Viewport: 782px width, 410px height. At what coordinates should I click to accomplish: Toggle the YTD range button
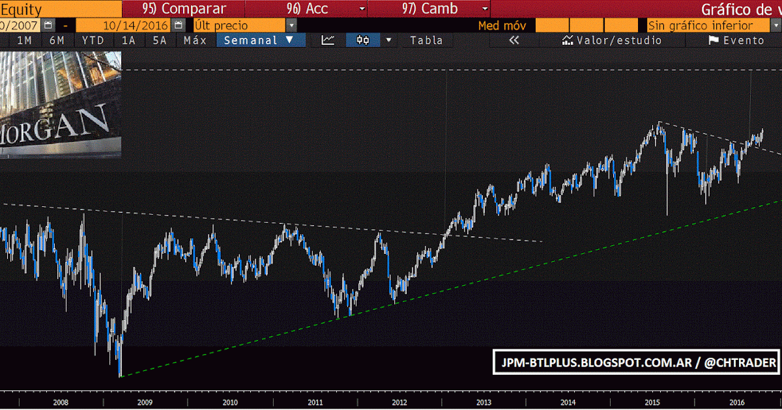tap(93, 40)
